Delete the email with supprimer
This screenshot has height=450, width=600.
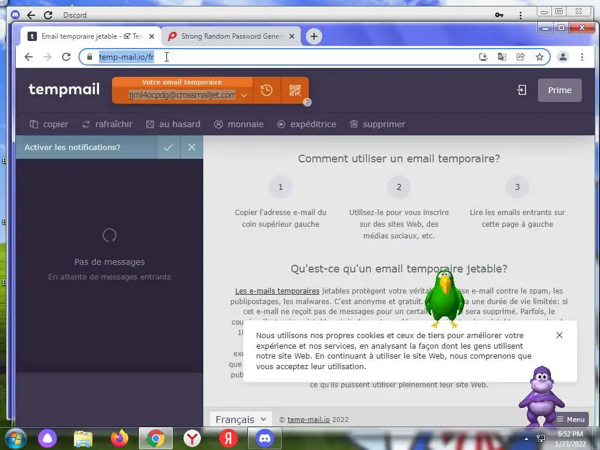377,124
